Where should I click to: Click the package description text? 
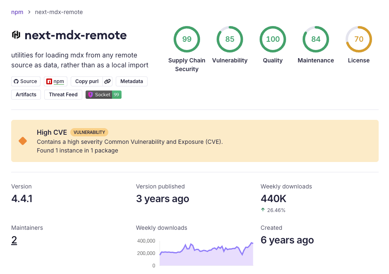pos(80,60)
